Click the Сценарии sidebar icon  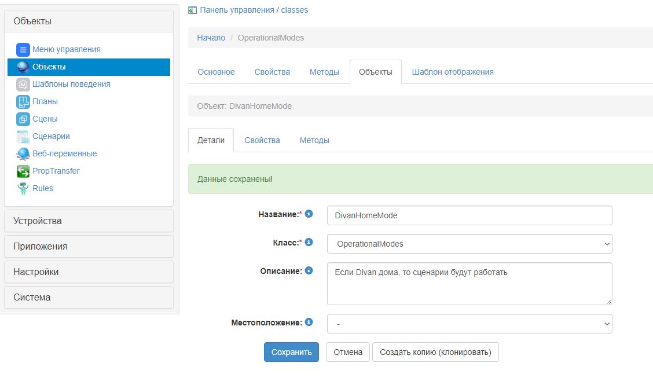click(23, 137)
